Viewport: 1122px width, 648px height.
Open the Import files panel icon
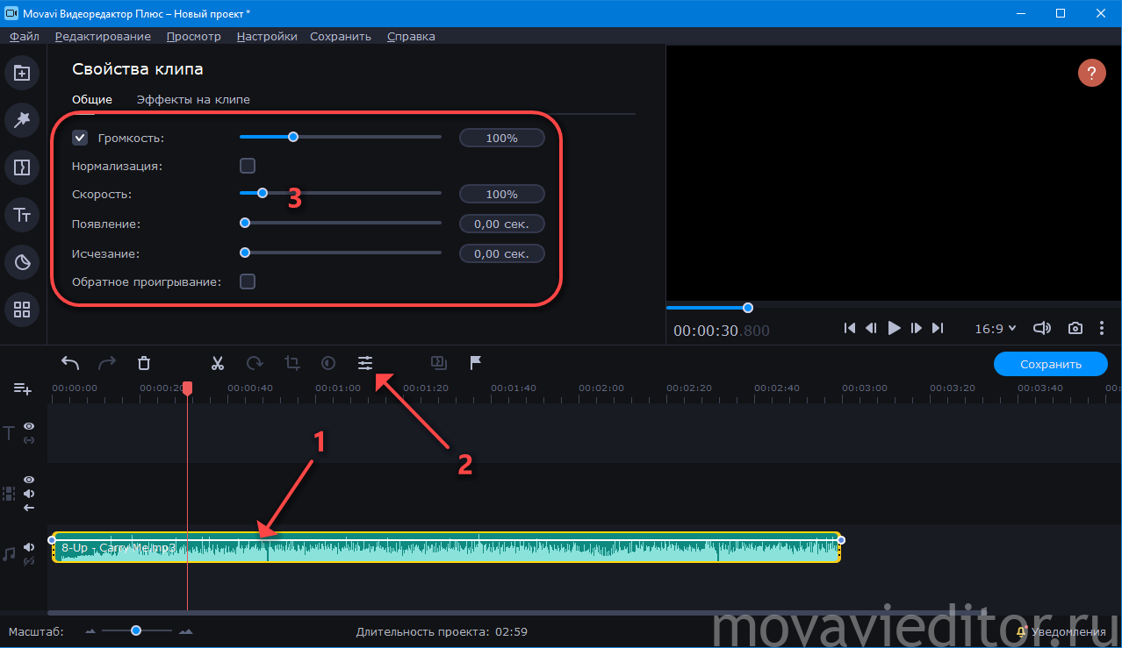coord(22,73)
